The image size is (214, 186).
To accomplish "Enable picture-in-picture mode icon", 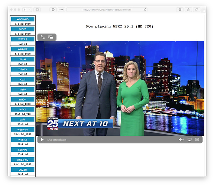I will coord(51,37).
